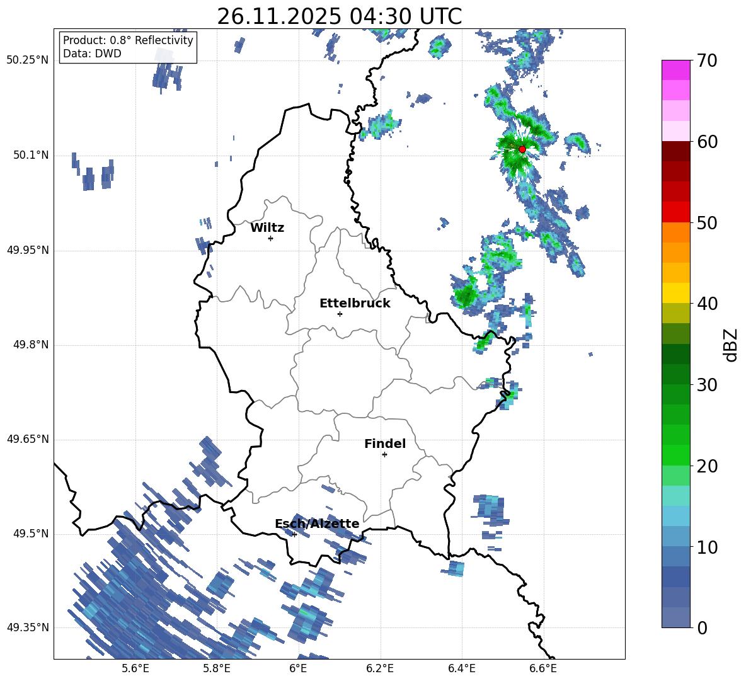Click the title 26.11.2025 04:30 UTC
The height and width of the screenshot is (681, 746).
click(340, 16)
